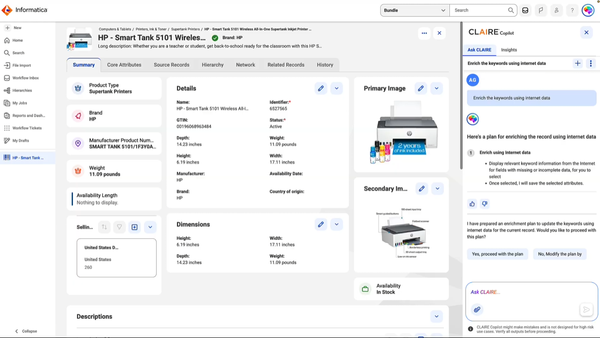The height and width of the screenshot is (338, 600).
Task: Click the attachment paperclip icon
Action: tap(477, 310)
